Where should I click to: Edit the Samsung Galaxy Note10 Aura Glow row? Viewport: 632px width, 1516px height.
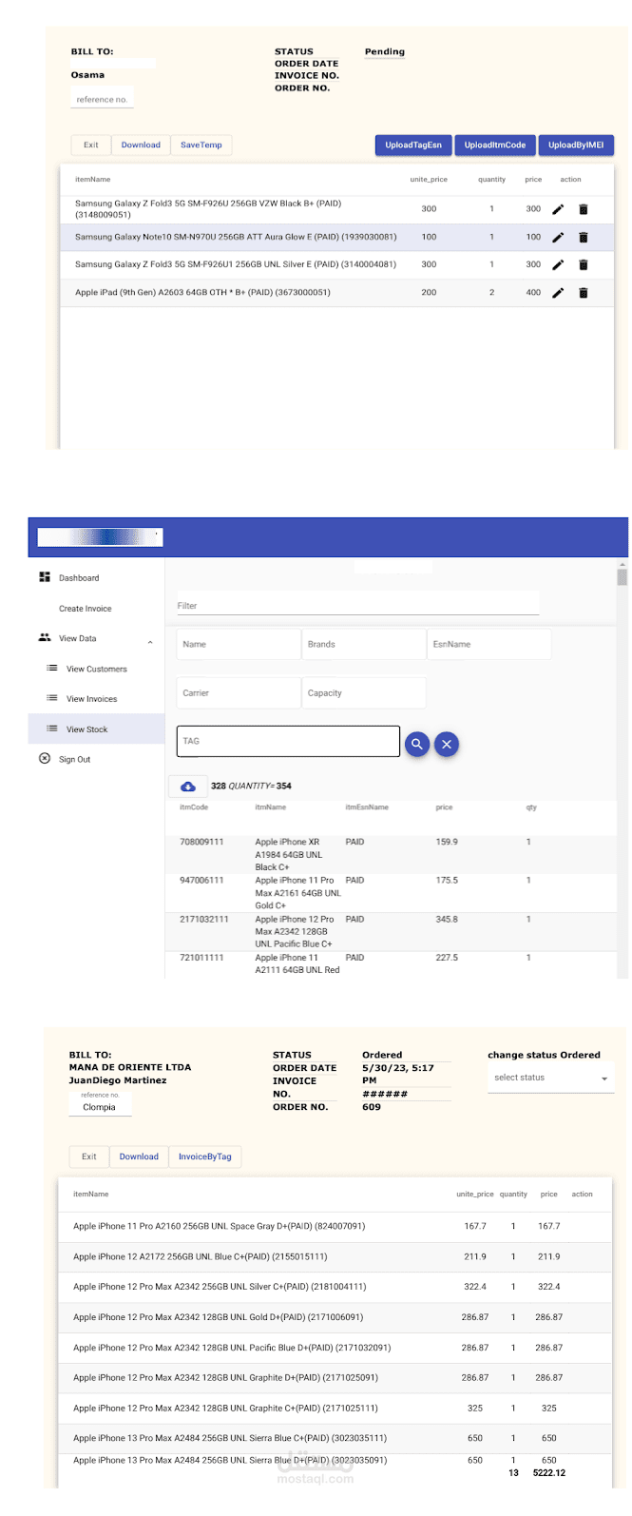click(558, 237)
